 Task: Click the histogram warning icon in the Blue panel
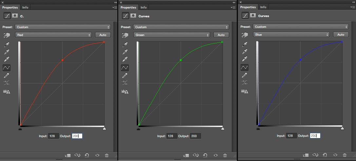point(245,91)
